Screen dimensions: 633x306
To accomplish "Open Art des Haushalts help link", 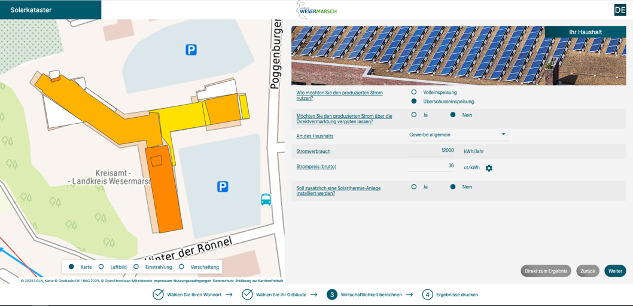I will pyautogui.click(x=315, y=136).
